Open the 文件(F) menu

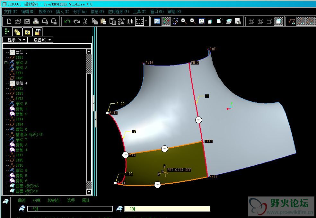tap(11, 12)
